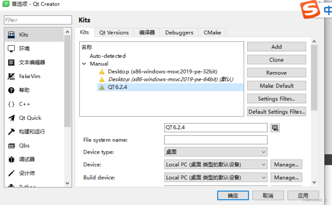Screen dimensions: 332x205
Task: Apply changes with the 应用 button
Action: (303, 196)
